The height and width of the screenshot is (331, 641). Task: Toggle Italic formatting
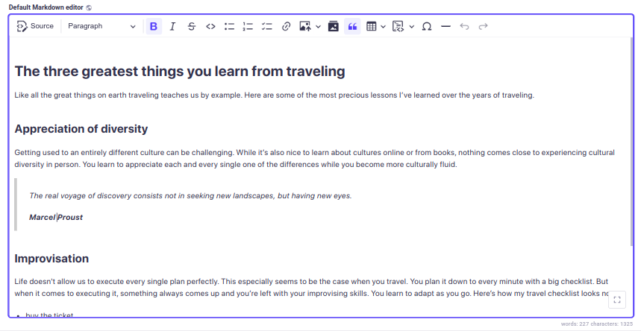click(x=172, y=27)
